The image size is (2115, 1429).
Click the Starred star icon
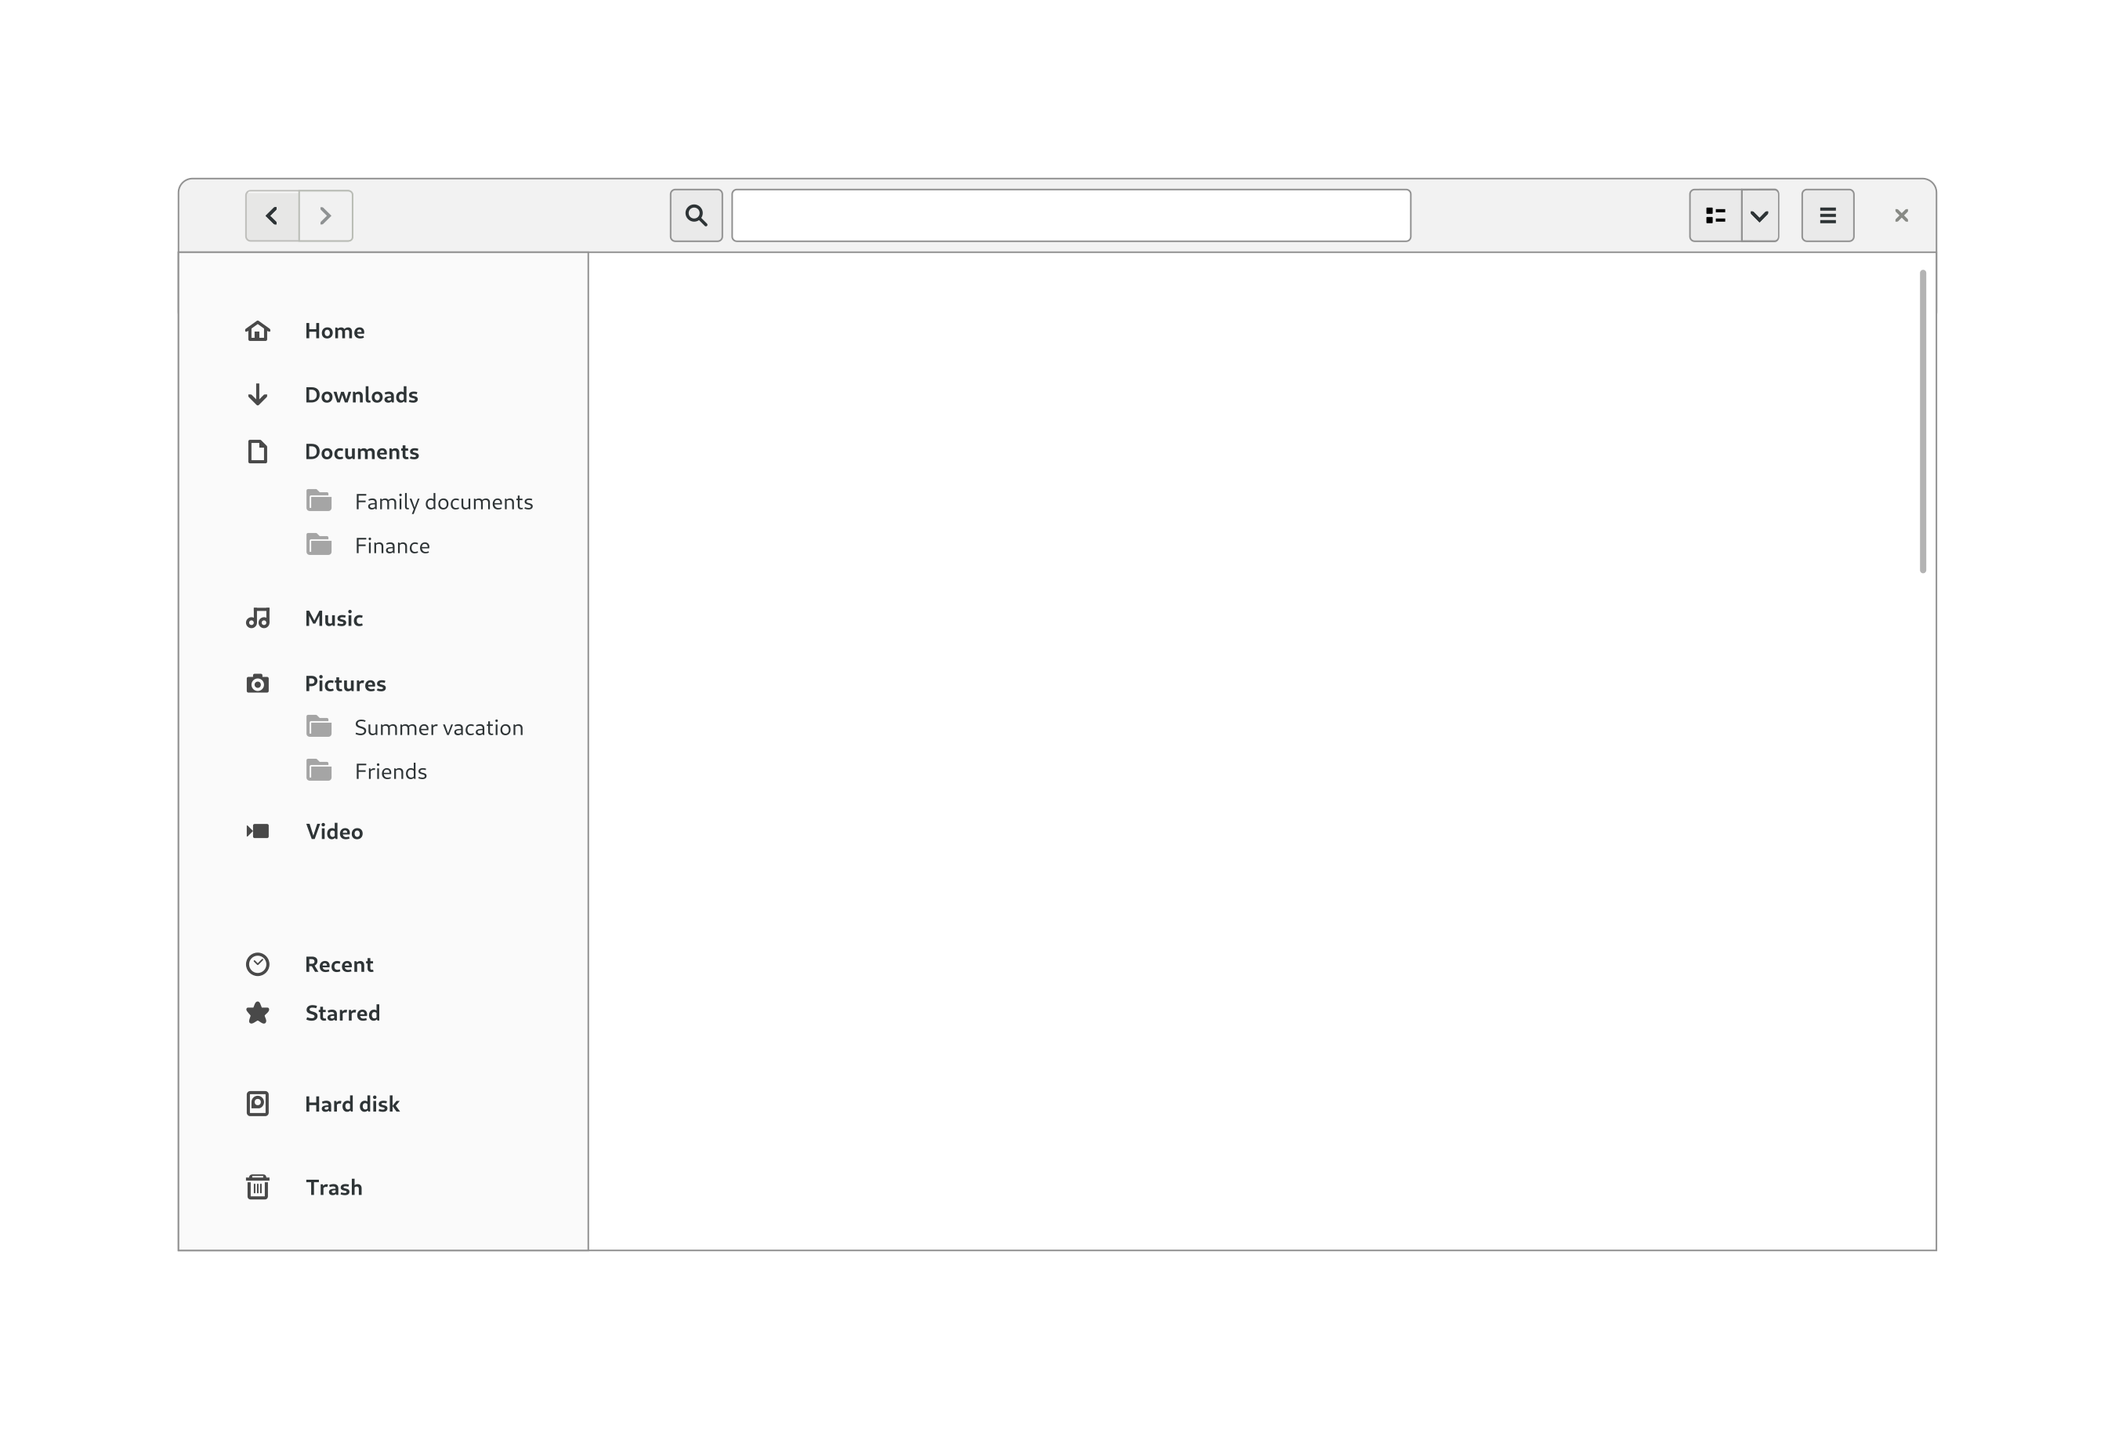coord(258,1013)
